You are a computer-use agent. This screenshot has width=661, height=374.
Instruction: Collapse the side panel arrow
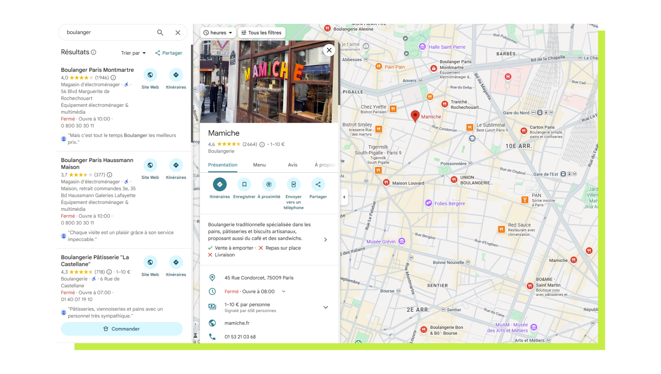point(344,197)
